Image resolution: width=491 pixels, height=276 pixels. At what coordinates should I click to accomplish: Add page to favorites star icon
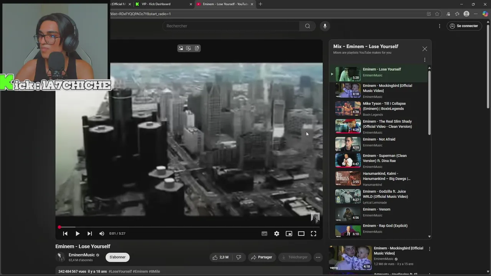click(x=437, y=14)
